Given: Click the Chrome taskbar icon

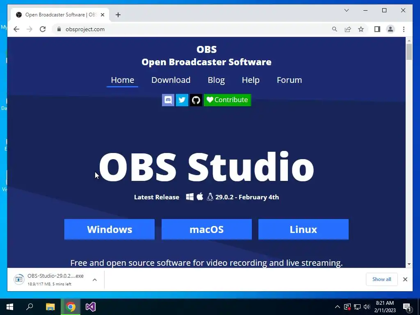Looking at the screenshot, I should coord(71,307).
